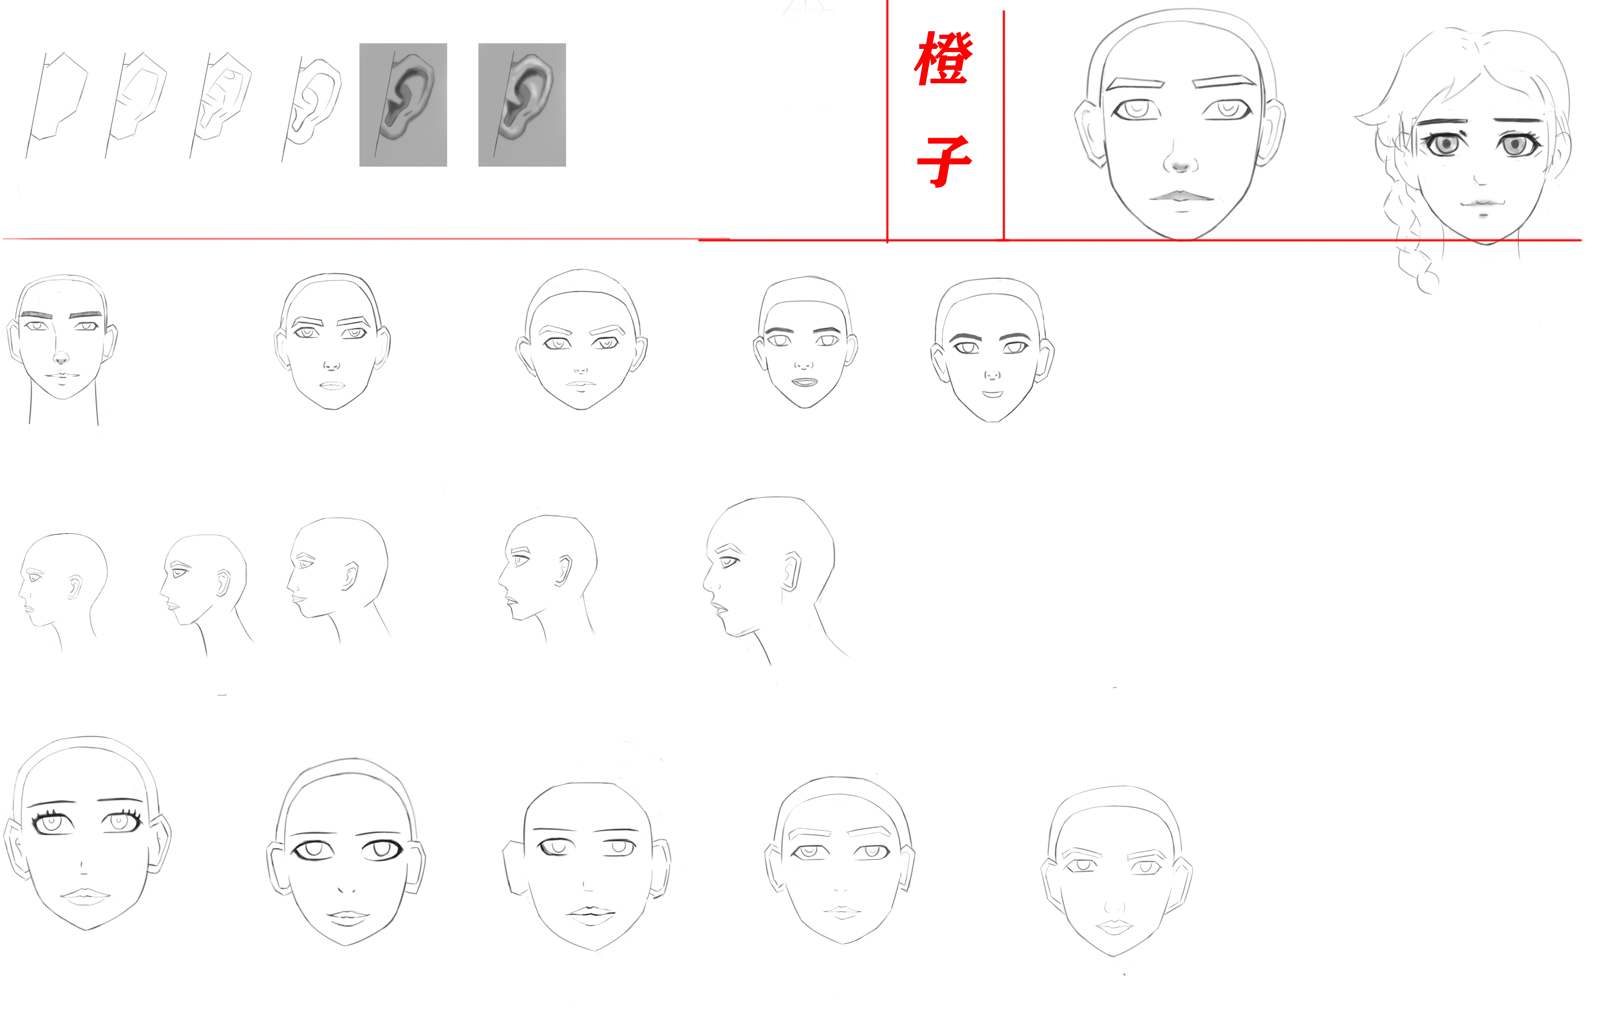Select the simplest polygon ear outline sketch

click(57, 105)
